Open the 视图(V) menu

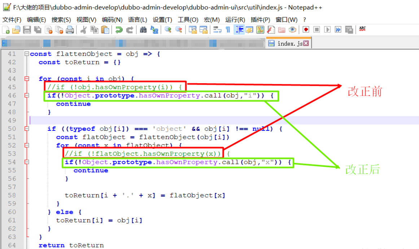[x=86, y=20]
